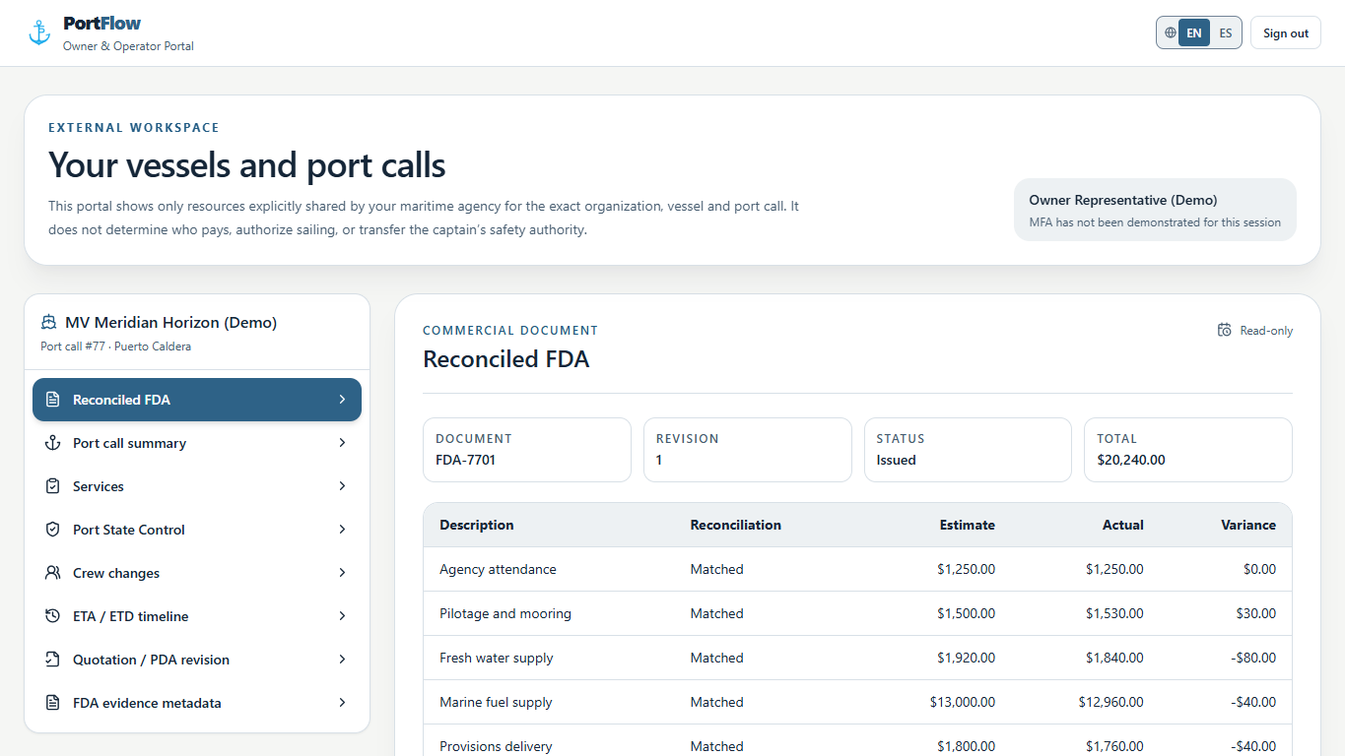Click the globe language icon

pos(1170,32)
